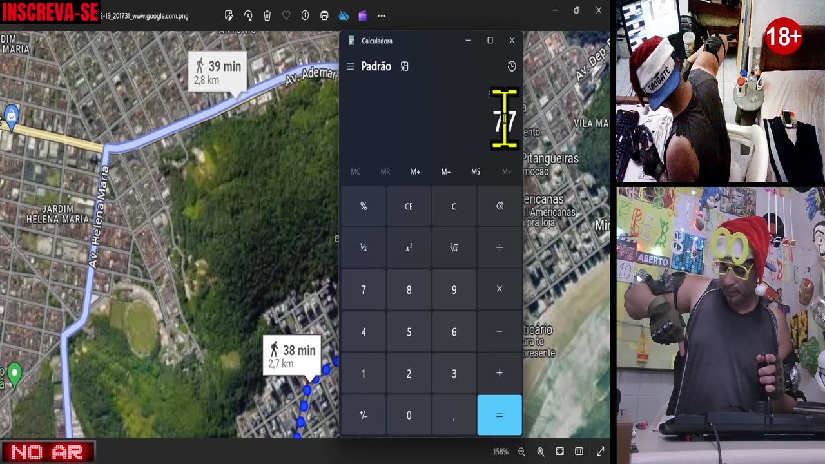
Task: Click the plus key
Action: point(500,373)
